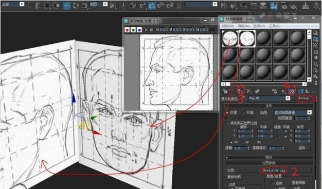
Task: Toggle the U row tile checkbox
Action: point(286,131)
